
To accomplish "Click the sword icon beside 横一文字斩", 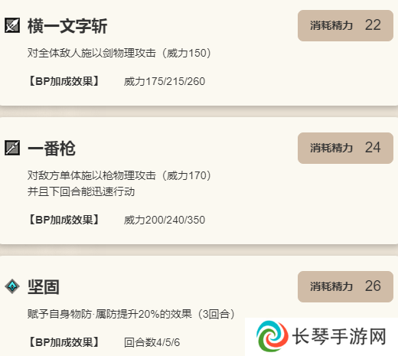I will pos(12,25).
